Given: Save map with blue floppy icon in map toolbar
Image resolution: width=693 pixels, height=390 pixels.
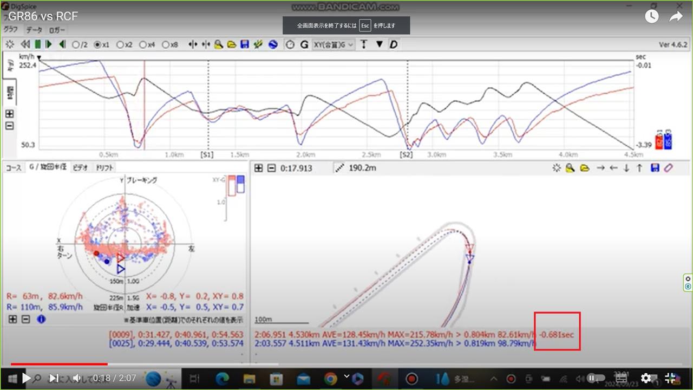Looking at the screenshot, I should tap(655, 168).
